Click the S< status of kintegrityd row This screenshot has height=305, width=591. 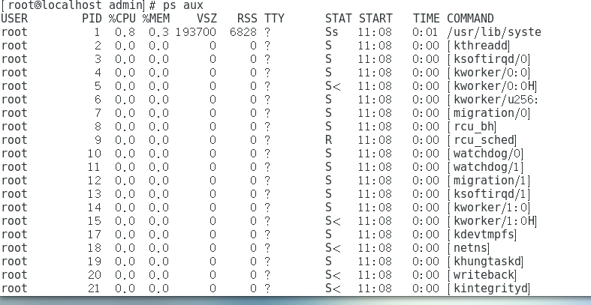pyautogui.click(x=333, y=289)
